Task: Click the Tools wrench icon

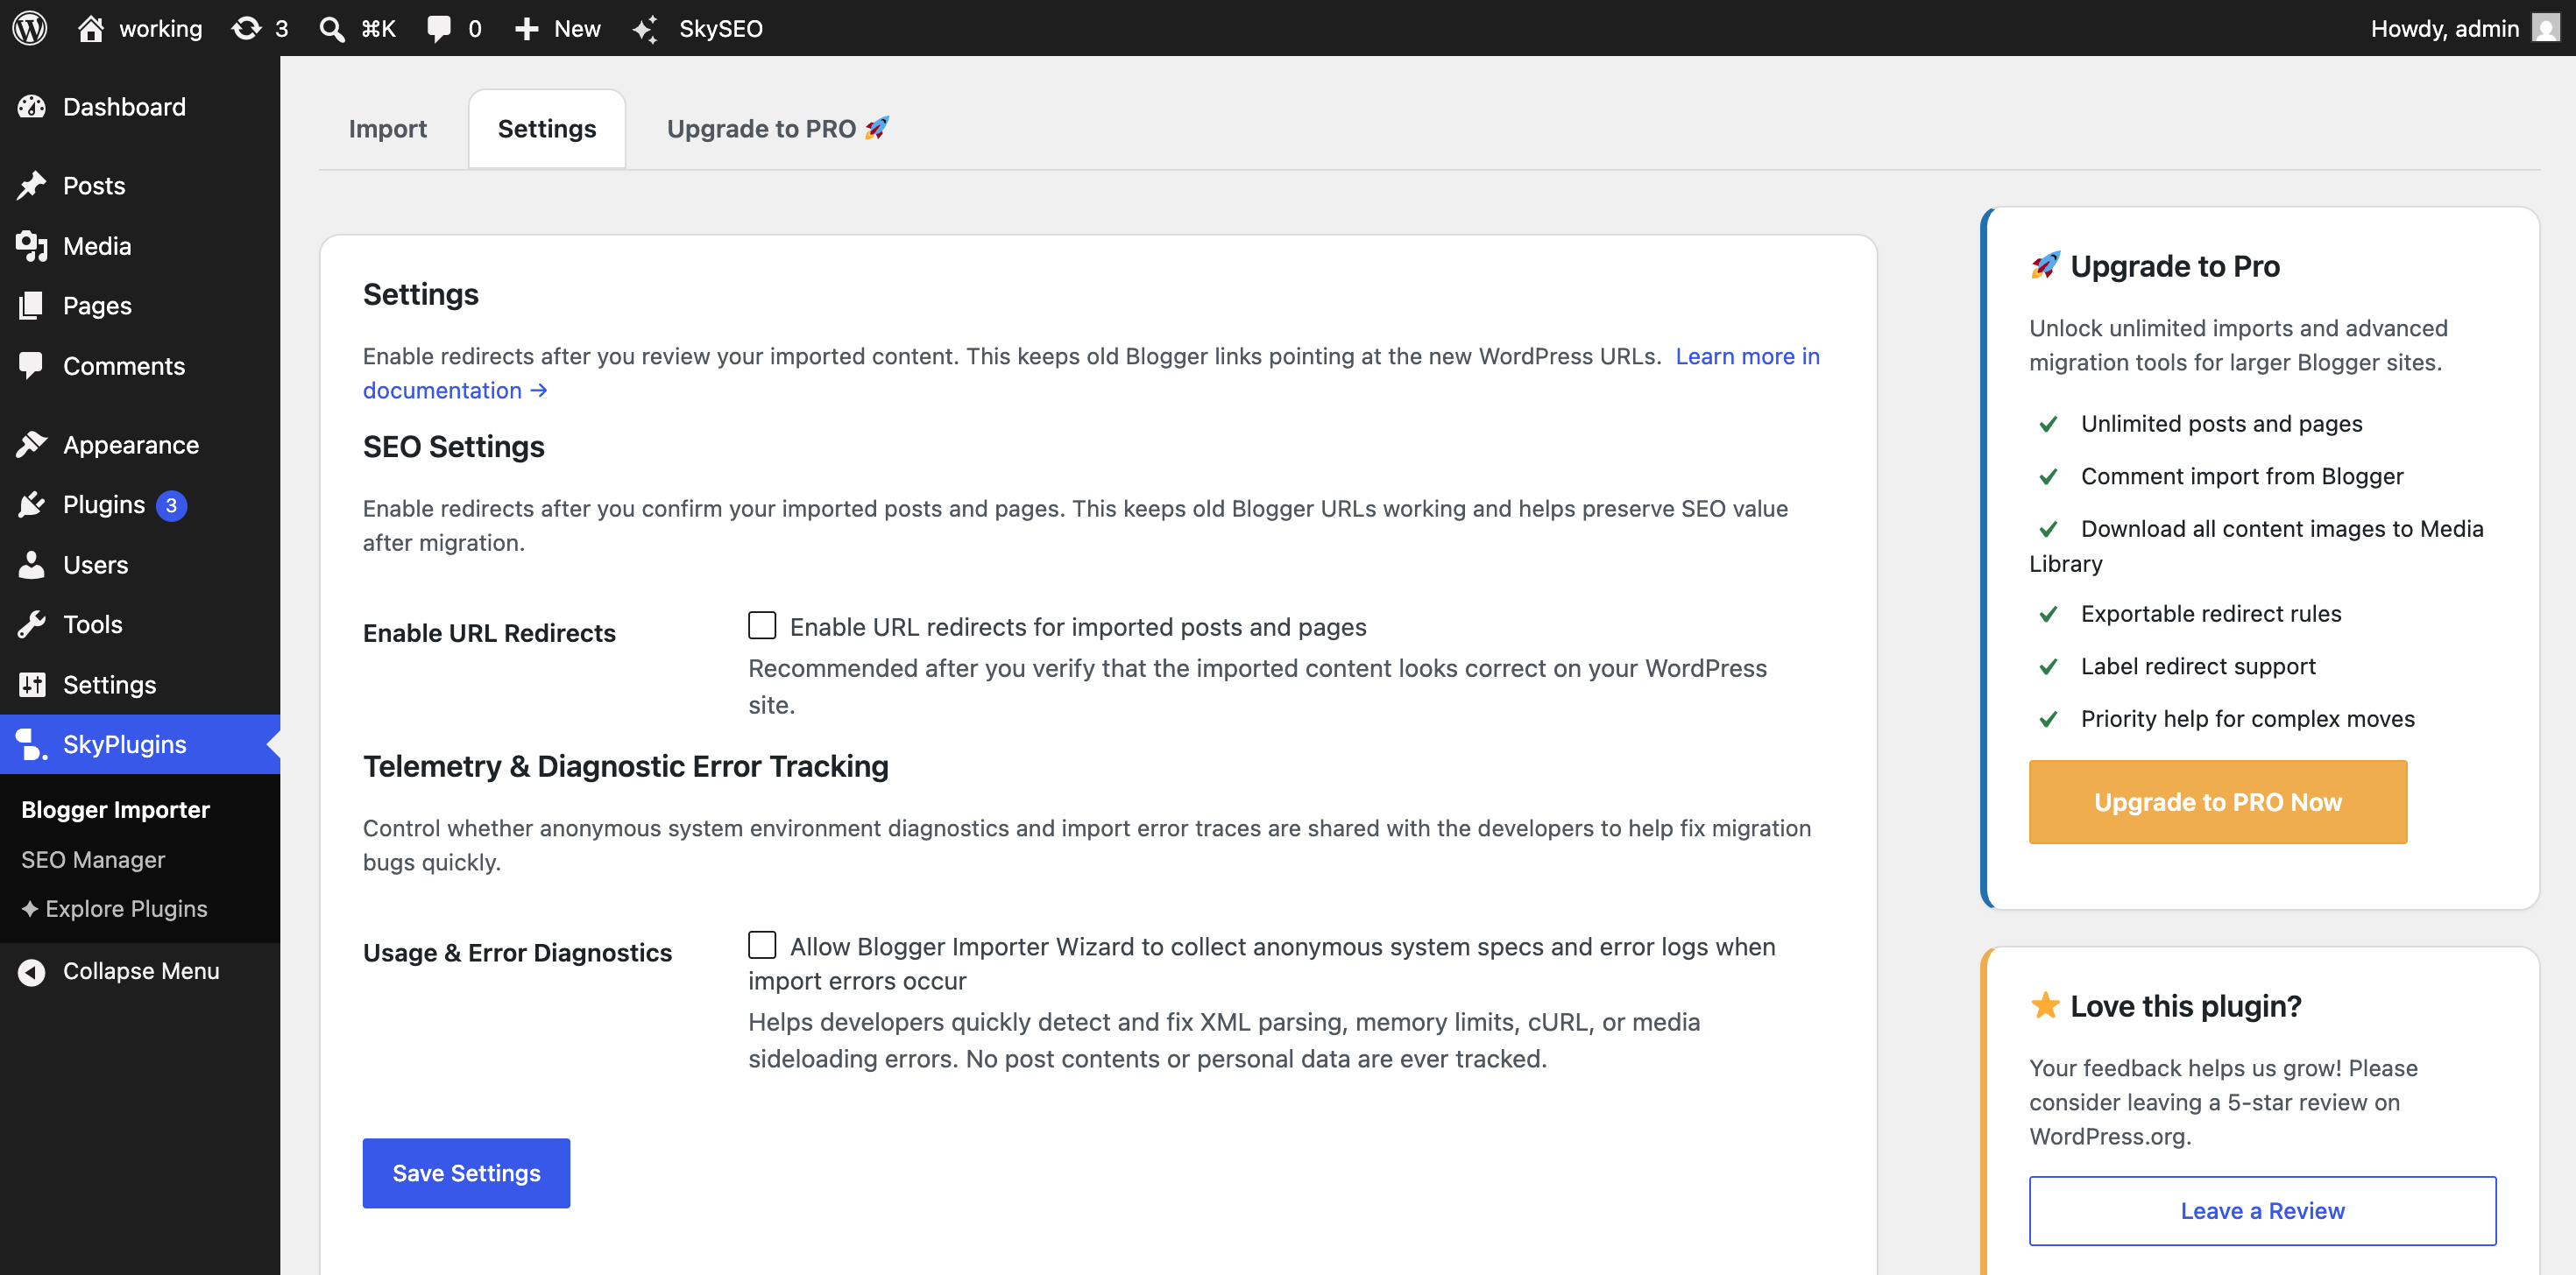Action: coord(32,623)
